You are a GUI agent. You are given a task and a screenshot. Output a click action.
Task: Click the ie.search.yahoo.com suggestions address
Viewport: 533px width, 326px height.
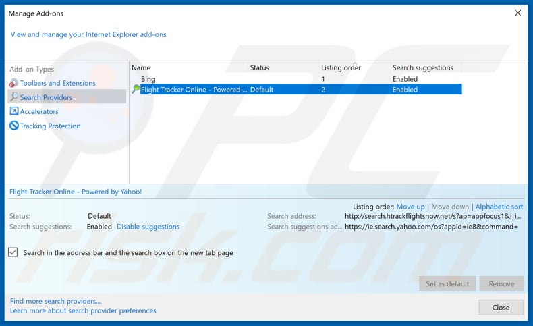[x=431, y=227]
